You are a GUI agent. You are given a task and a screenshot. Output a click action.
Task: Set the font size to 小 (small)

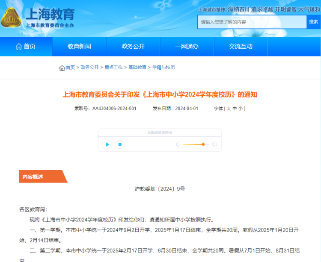tap(241, 109)
